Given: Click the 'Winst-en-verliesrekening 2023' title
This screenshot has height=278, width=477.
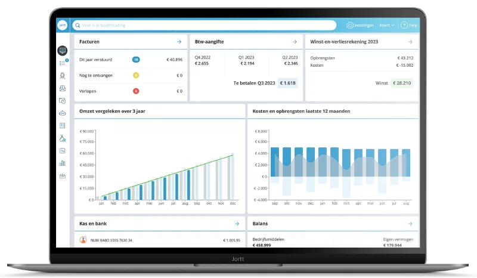Looking at the screenshot, I should click(x=344, y=42).
